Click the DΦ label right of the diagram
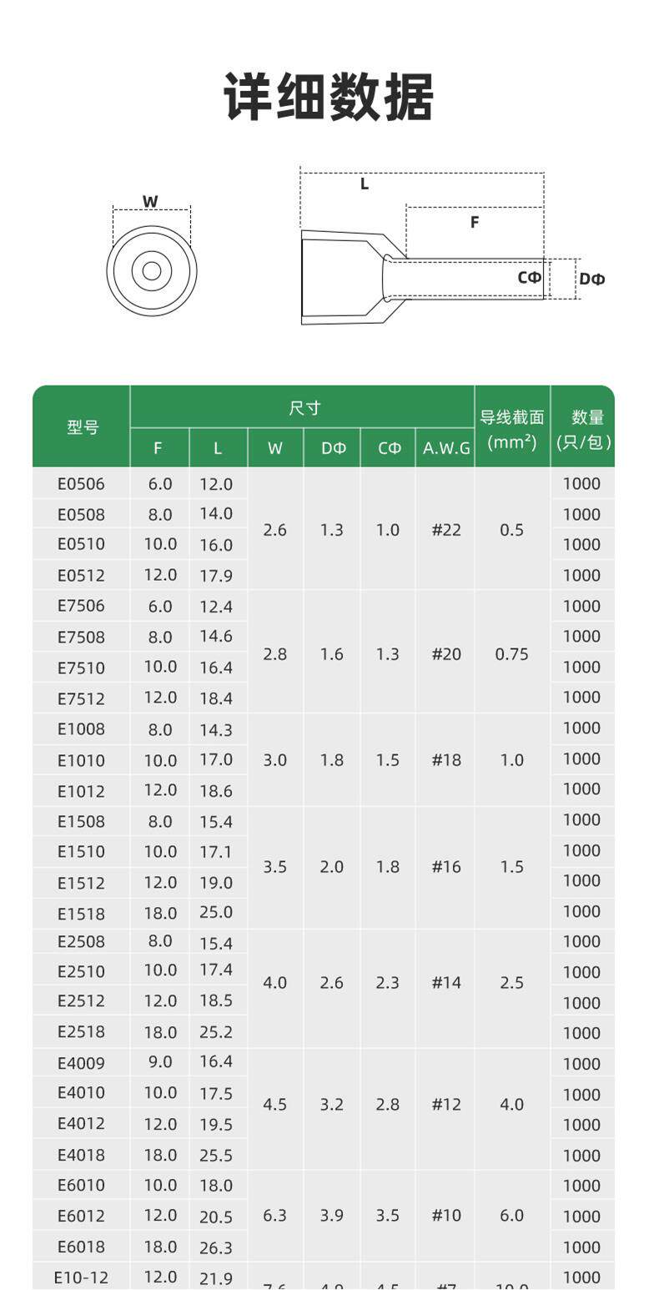Image resolution: width=659 pixels, height=1290 pixels. [x=592, y=279]
